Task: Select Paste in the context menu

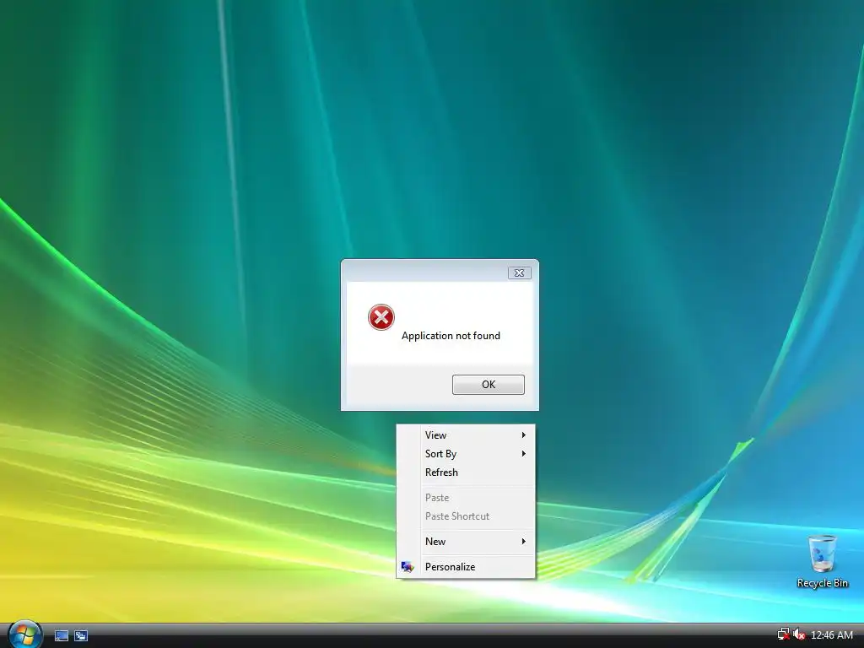Action: 466,498
